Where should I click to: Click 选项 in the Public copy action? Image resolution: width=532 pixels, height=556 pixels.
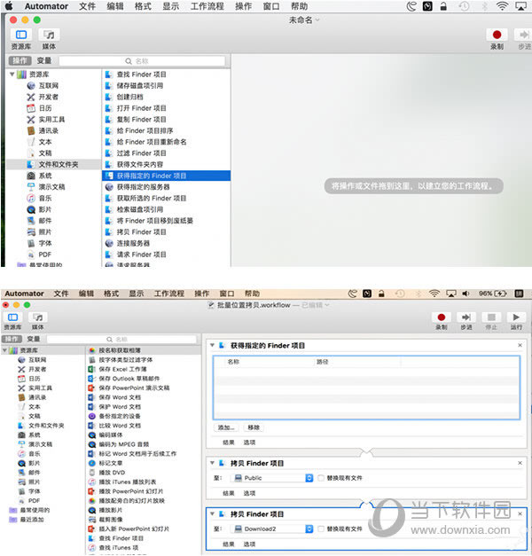tap(249, 493)
